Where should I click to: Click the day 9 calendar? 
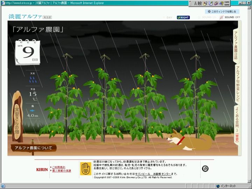click(28, 52)
